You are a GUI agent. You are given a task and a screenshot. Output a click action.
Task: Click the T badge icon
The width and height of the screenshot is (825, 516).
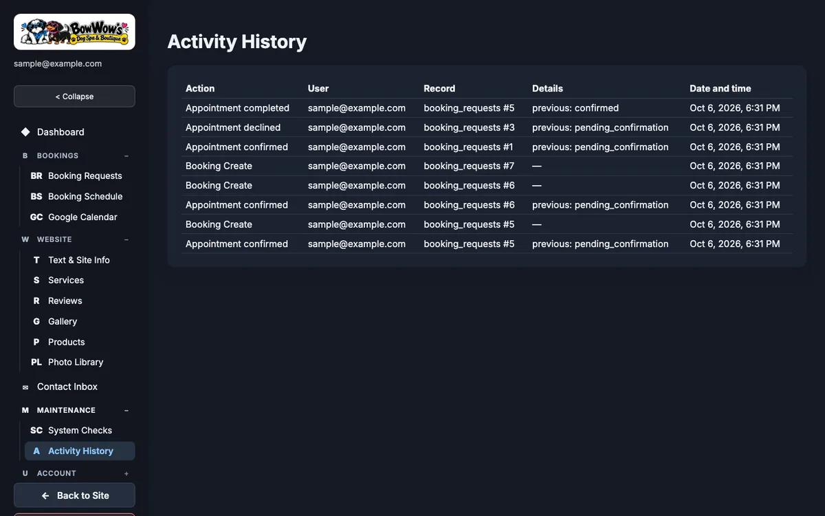[x=36, y=260]
